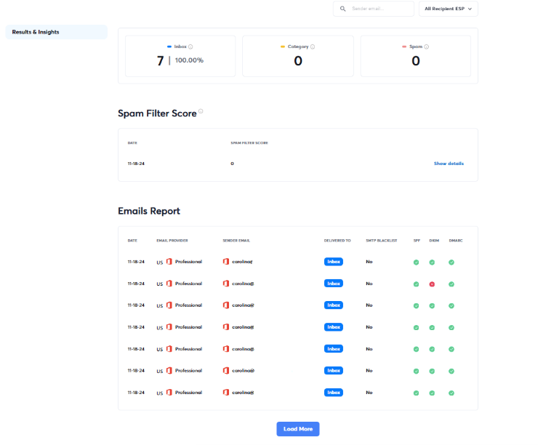538x445 pixels.
Task: Click the 11-18-24 date in Spam Filter Score table
Action: tap(136, 164)
